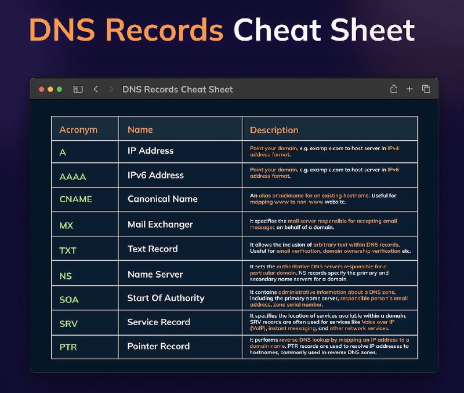
Task: Select the Acronym column header
Action: tap(78, 130)
